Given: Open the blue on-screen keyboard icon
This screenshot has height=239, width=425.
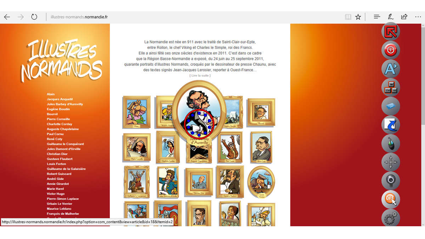Looking at the screenshot, I should click(391, 106).
